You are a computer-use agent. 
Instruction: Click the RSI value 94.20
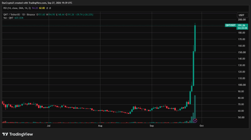(x=35, y=8)
